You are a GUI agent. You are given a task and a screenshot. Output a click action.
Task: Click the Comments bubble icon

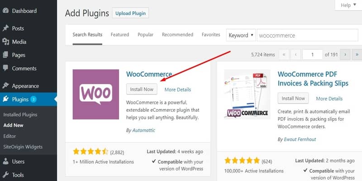(5, 68)
